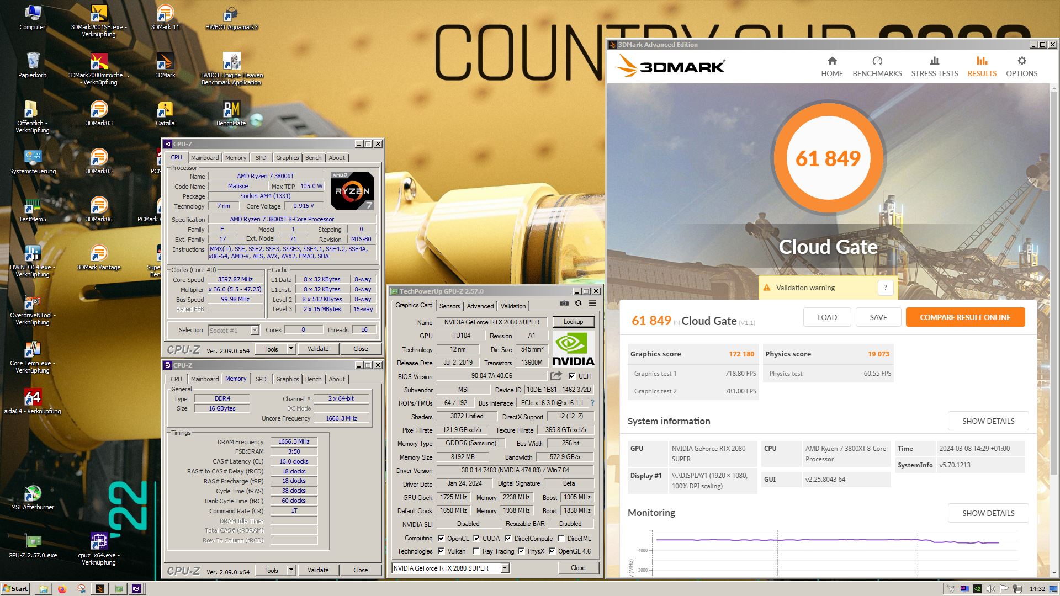Launch MSI Afterburner from the desktop
1060x596 pixels.
(33, 497)
